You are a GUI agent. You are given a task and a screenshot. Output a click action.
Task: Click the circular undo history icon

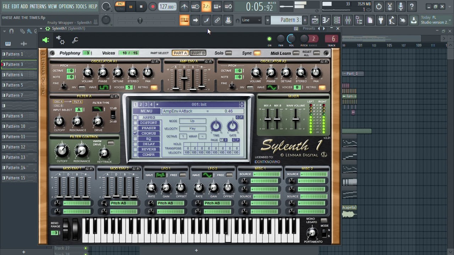(379, 6)
